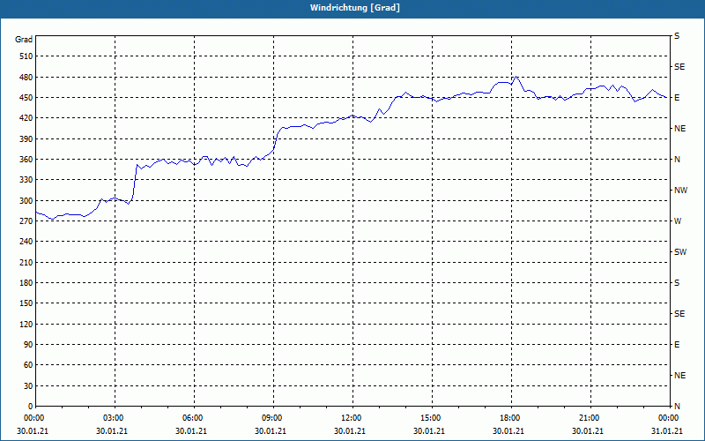Click the 510 y-axis value
Screen dimensions: 705x441
click(x=26, y=56)
